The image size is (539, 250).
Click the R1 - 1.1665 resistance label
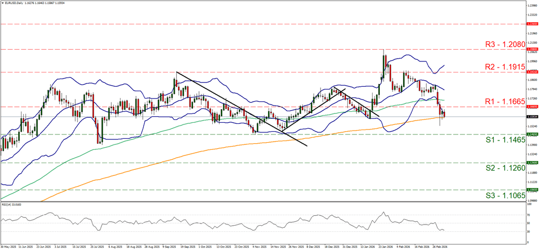pos(505,101)
